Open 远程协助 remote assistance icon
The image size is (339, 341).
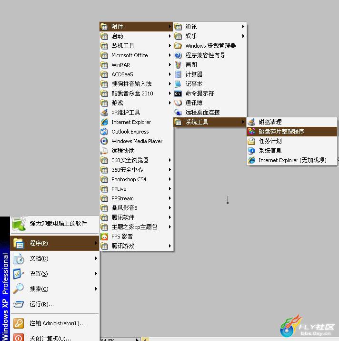point(104,151)
